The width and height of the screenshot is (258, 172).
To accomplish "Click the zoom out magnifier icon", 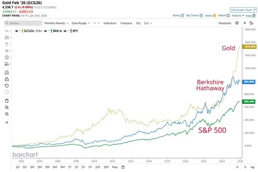I will [6, 114].
